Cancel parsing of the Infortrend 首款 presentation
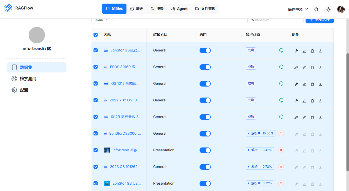 [x=281, y=150]
